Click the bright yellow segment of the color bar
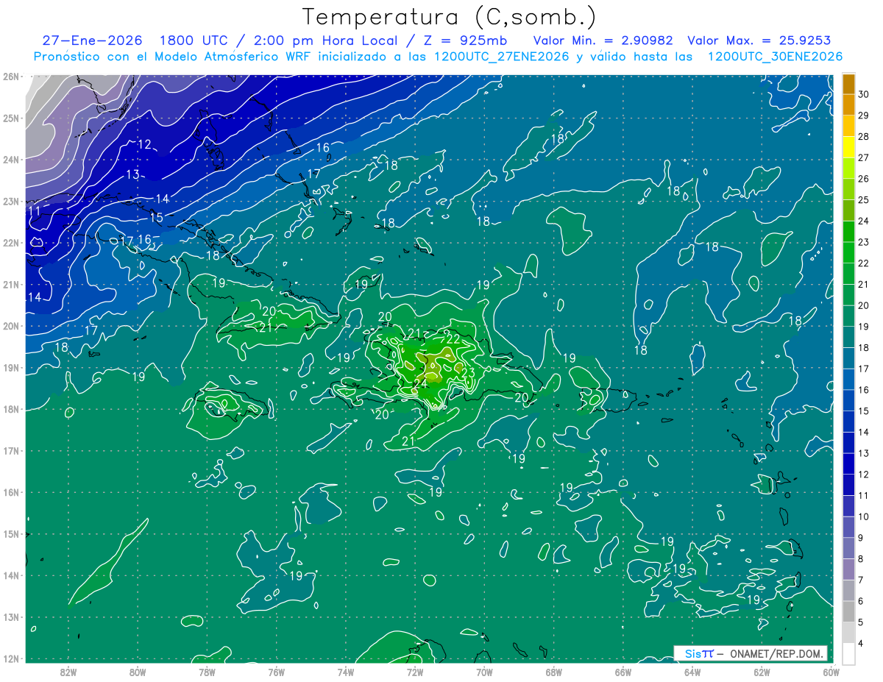Image resolution: width=883 pixels, height=682 pixels. click(848, 147)
